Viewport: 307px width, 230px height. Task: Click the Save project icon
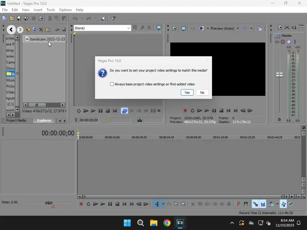point(19,18)
